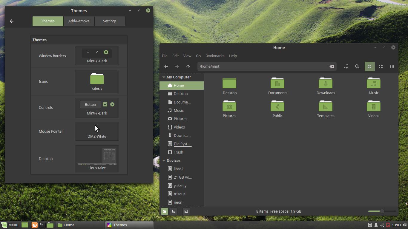
Task: Open the Go menu
Action: (x=198, y=56)
